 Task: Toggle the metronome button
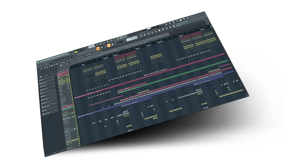[x=97, y=45]
